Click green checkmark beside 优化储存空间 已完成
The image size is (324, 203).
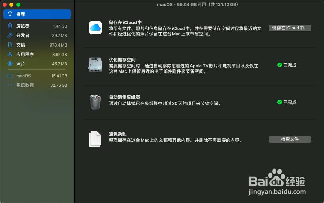[x=279, y=65]
